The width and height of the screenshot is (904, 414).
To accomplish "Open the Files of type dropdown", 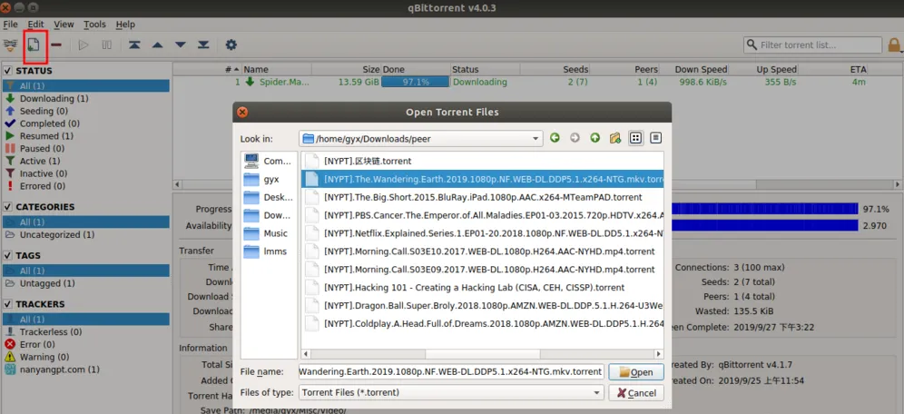I will click(x=451, y=392).
